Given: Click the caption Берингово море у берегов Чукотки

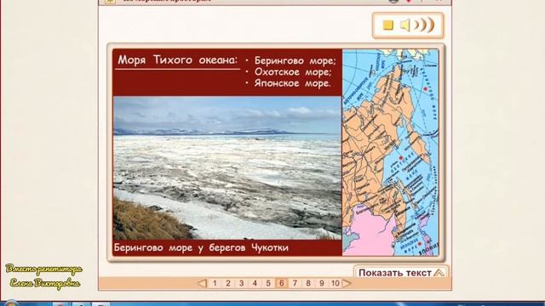Looking at the screenshot, I should click(201, 247).
